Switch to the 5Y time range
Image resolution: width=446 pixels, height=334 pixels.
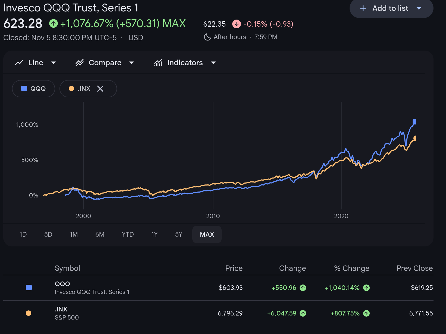click(x=179, y=234)
